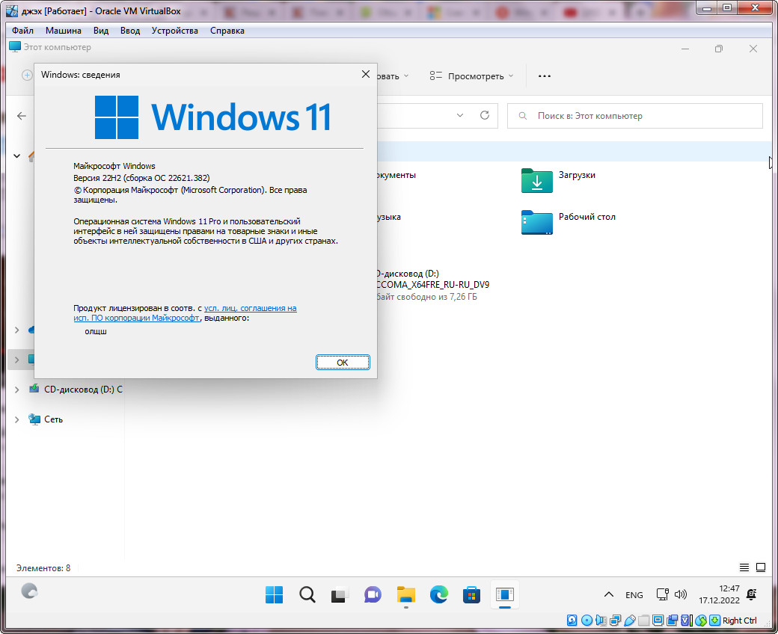Image resolution: width=778 pixels, height=634 pixels.
Task: Click VirtualBox network adapters indicator
Action: click(615, 620)
